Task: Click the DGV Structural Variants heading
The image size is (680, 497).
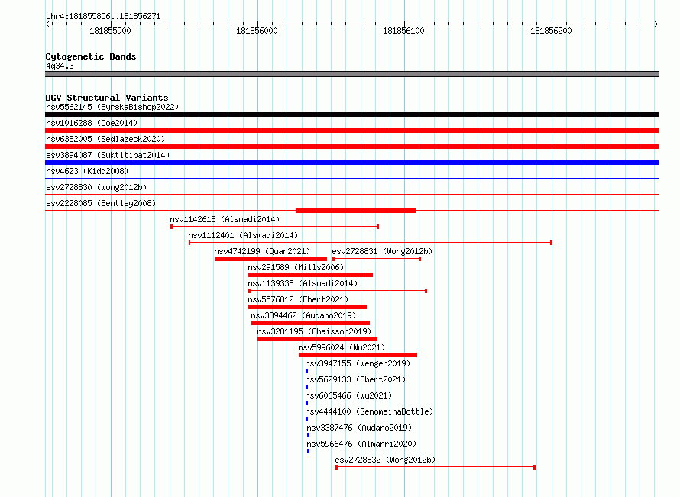Action: coord(107,98)
